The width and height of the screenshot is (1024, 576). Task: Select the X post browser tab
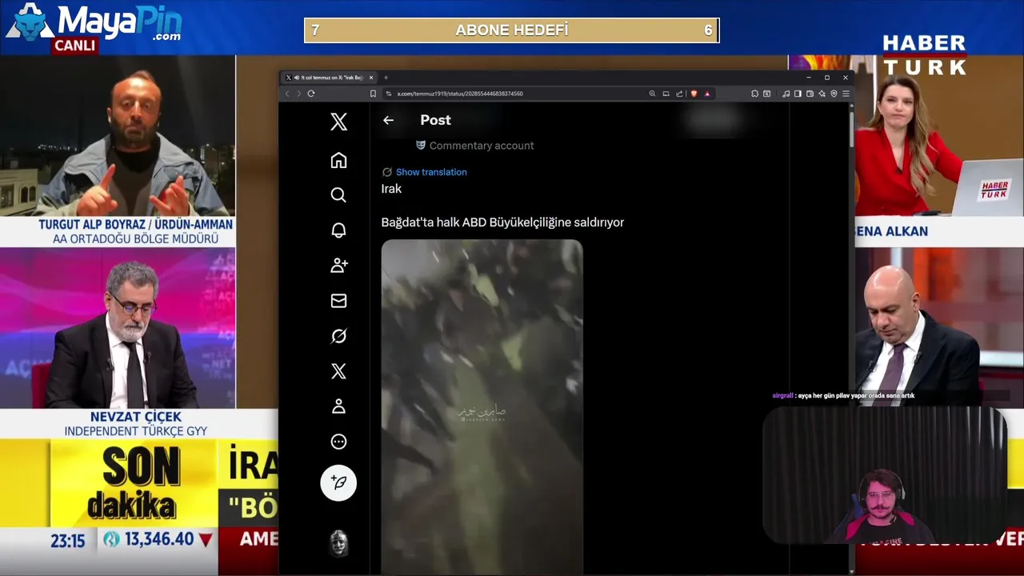[329, 78]
